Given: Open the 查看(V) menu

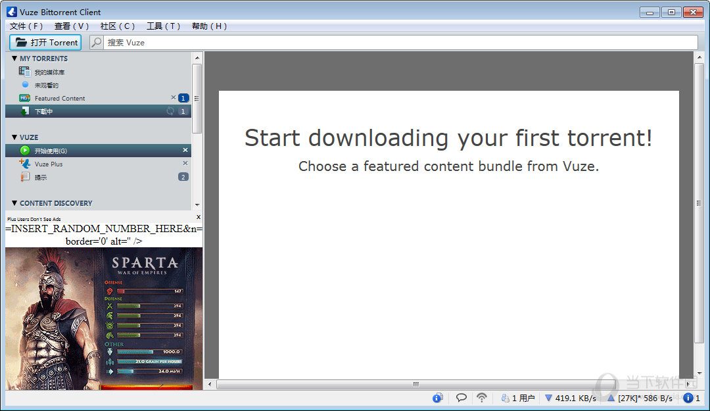Looking at the screenshot, I should click(72, 26).
